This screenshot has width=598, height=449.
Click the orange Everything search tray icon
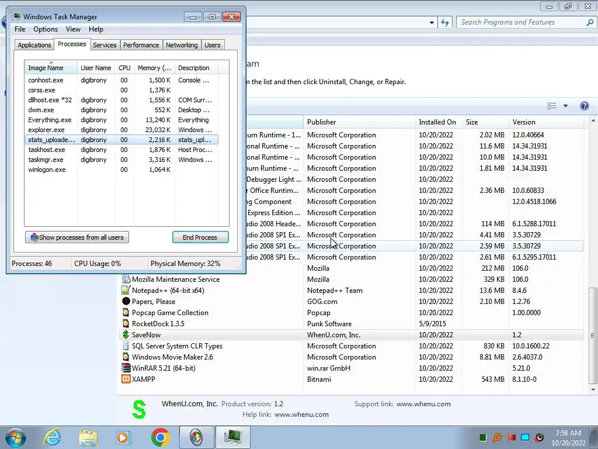(498, 437)
